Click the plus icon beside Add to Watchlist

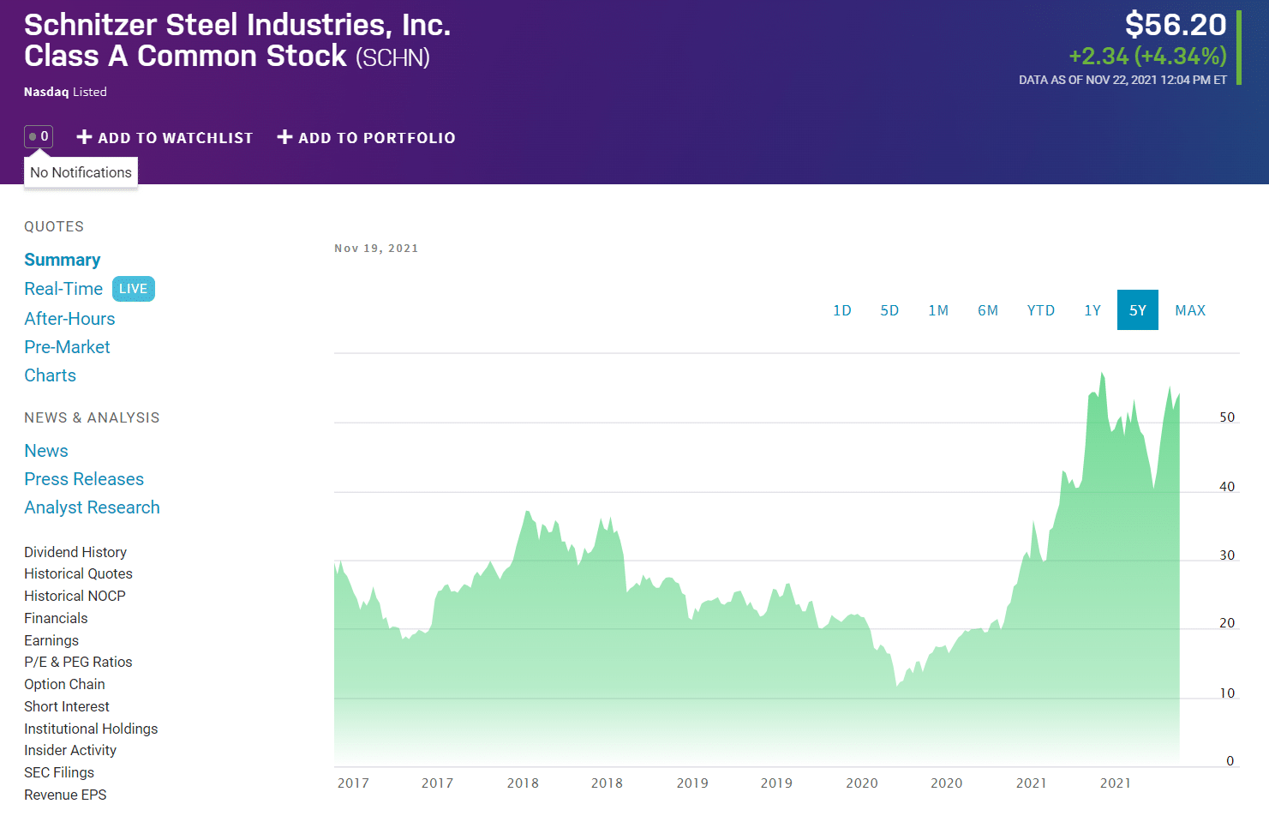pyautogui.click(x=84, y=137)
